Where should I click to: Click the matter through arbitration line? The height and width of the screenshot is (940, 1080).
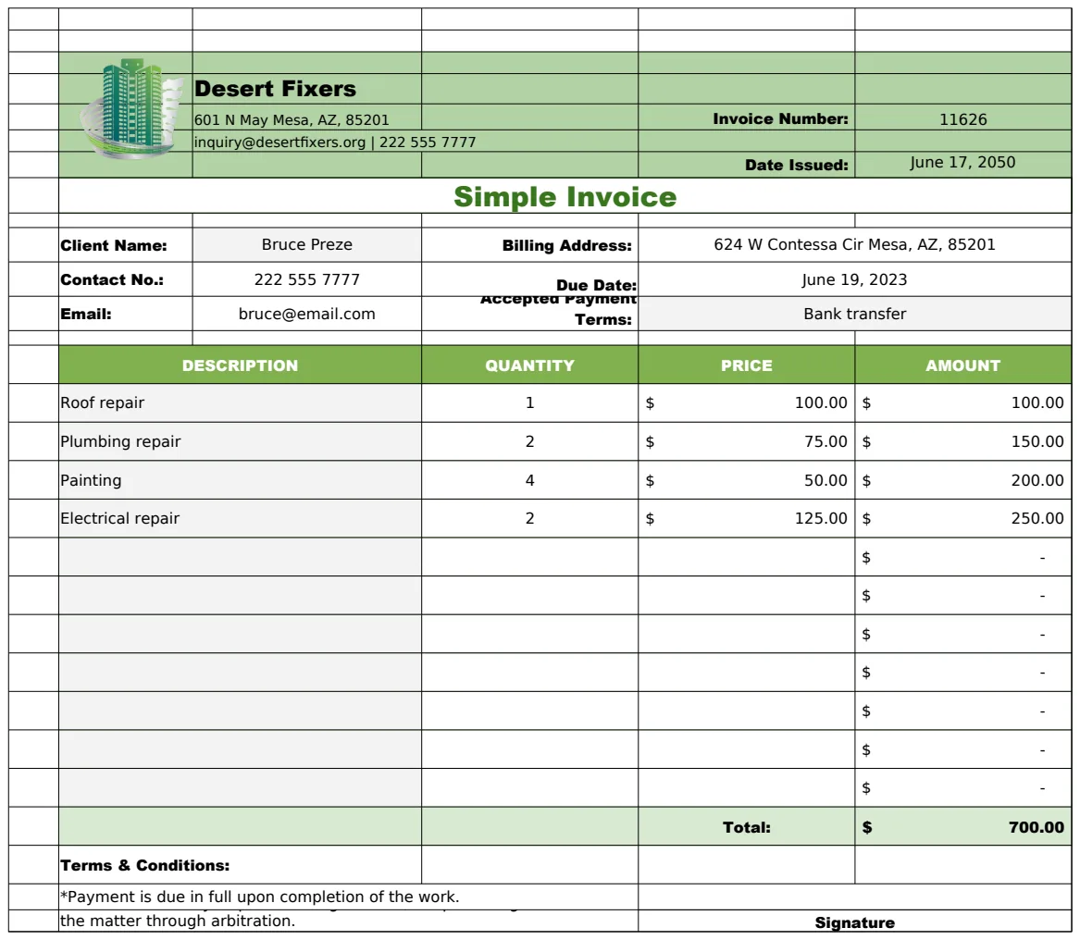point(178,921)
